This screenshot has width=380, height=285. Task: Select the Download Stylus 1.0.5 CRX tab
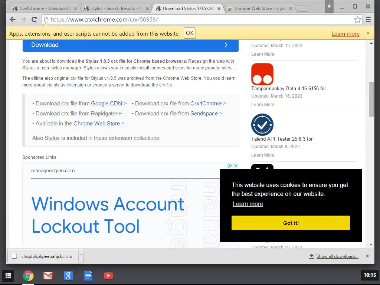coord(188,9)
